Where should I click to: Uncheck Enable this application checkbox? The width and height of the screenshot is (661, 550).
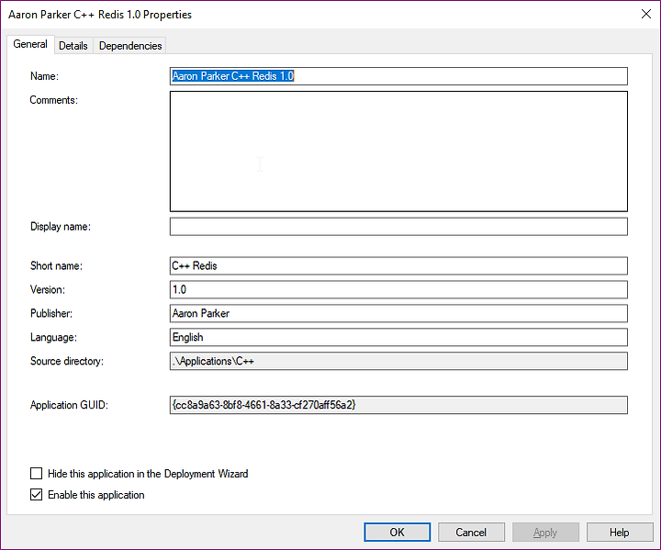click(36, 495)
